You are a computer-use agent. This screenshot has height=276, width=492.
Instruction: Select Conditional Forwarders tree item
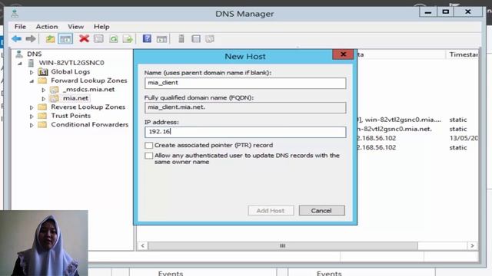pos(90,124)
